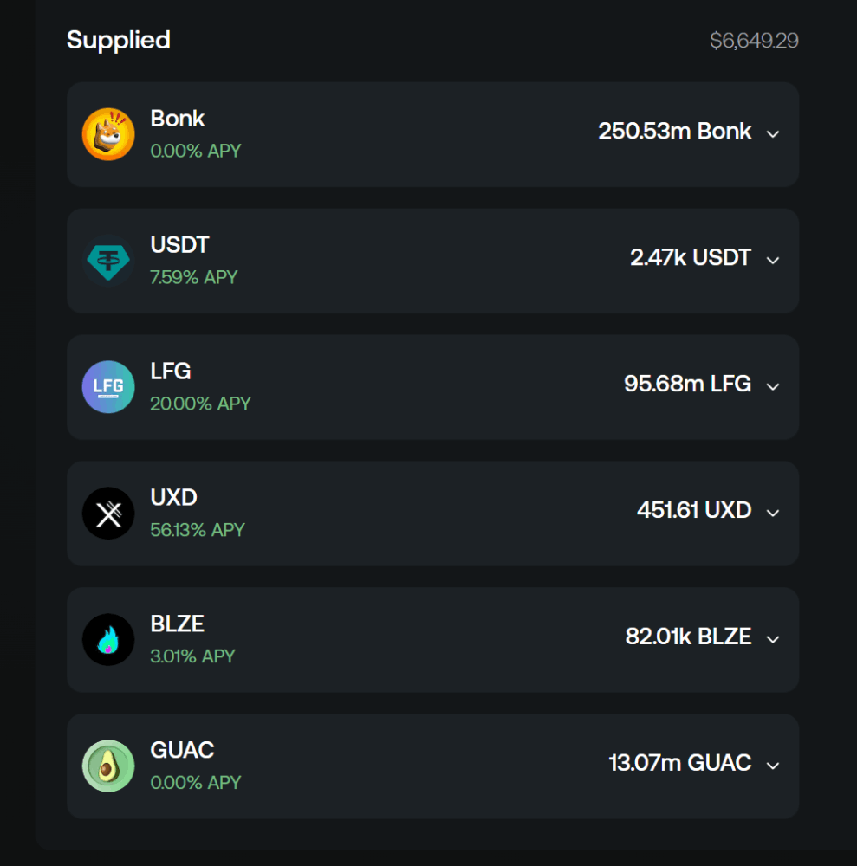Expand the USDT supplied position chevron

tap(773, 261)
